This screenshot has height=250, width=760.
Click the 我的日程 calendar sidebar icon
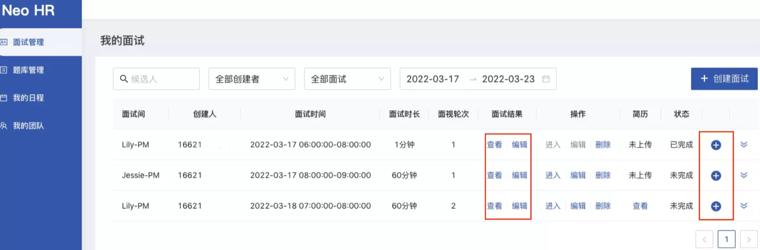(4, 98)
